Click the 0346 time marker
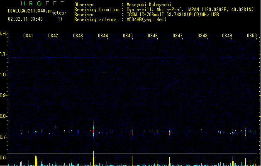Viewport: 261px width, 166px height. 153,36
